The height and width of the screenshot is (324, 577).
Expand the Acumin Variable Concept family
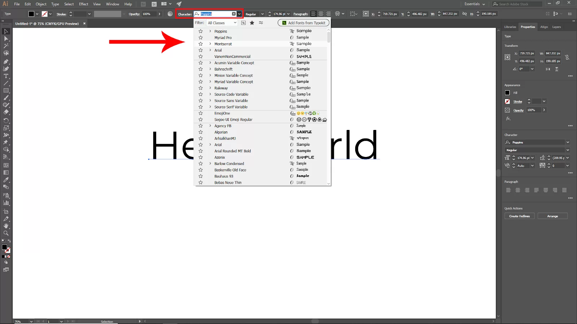click(210, 63)
